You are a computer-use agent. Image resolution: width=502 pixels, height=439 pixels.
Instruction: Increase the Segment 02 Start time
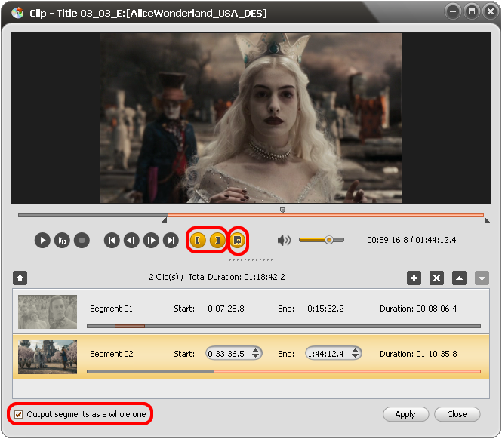pyautogui.click(x=255, y=351)
